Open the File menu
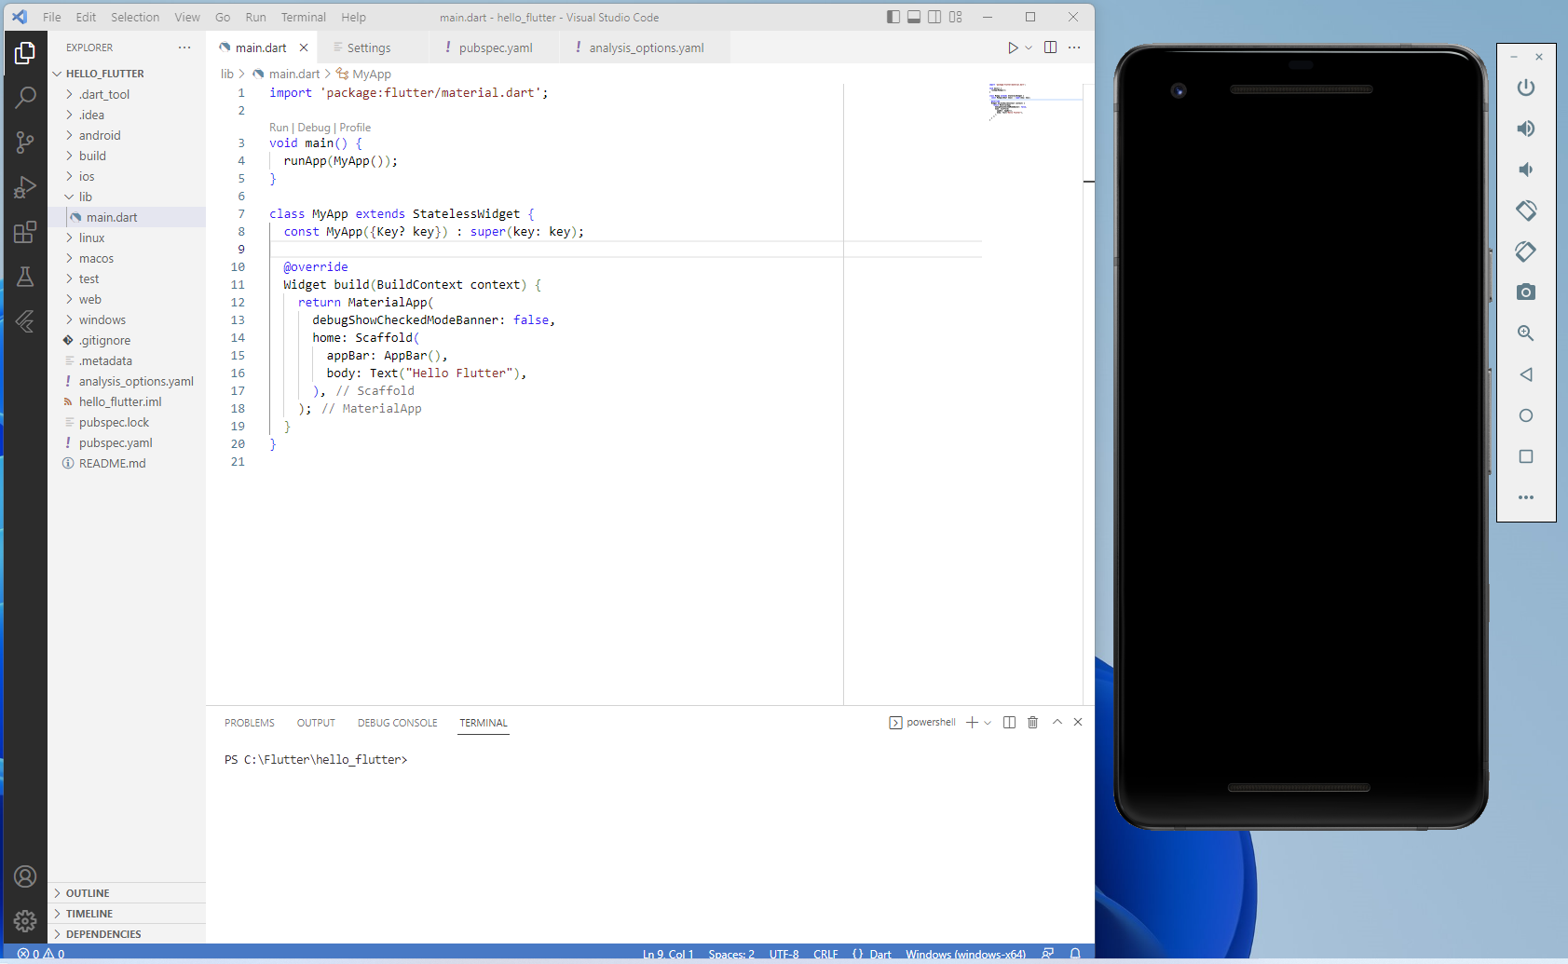Image resolution: width=1568 pixels, height=964 pixels. tap(52, 17)
